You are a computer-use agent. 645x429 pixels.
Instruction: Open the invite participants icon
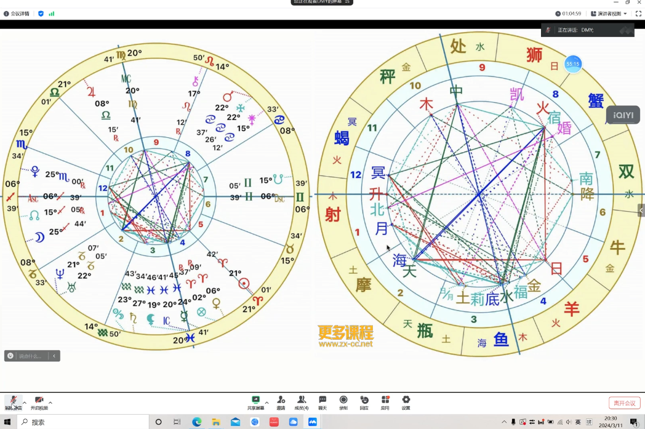click(281, 403)
